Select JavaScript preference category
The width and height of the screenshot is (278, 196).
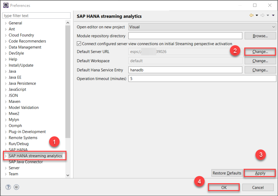17,89
